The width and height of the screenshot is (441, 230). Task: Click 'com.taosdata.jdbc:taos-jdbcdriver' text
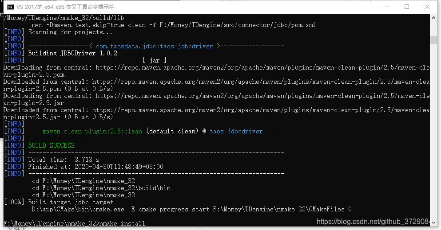click(x=154, y=46)
